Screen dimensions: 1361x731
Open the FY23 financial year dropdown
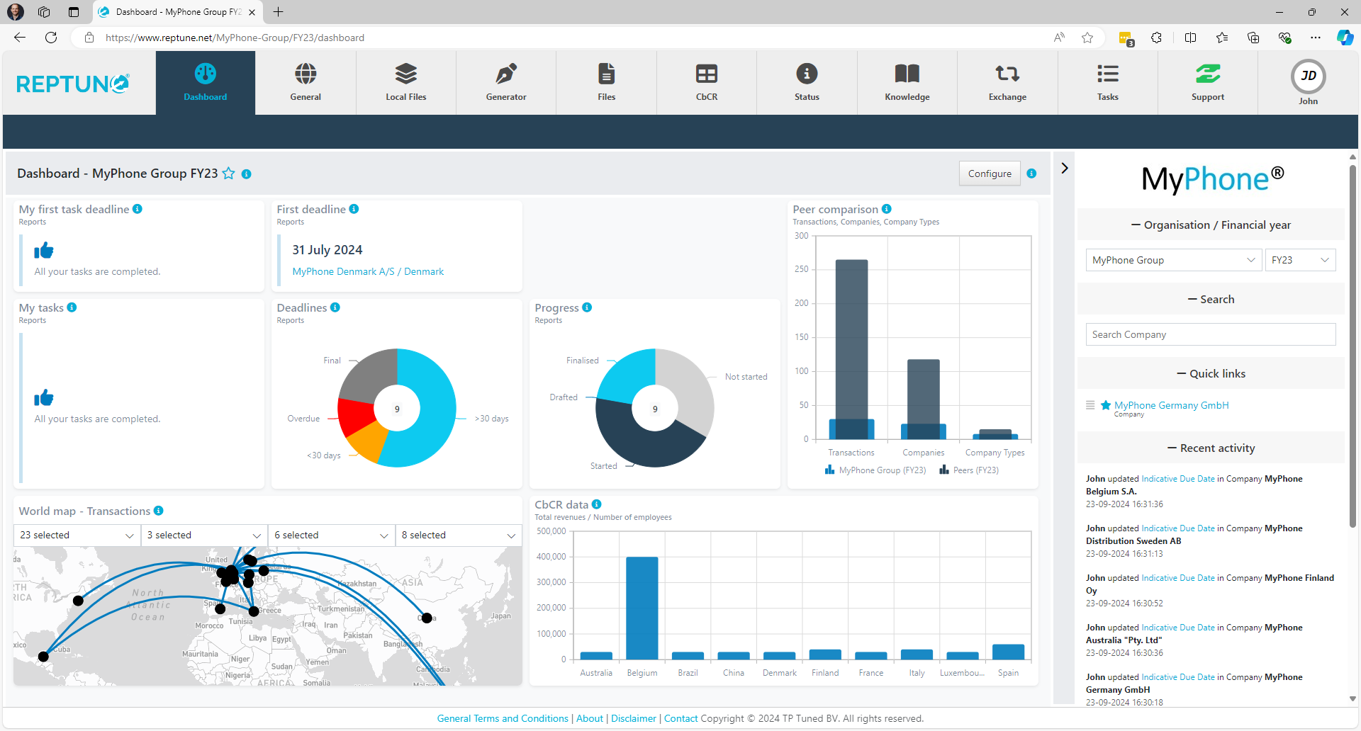[1299, 260]
